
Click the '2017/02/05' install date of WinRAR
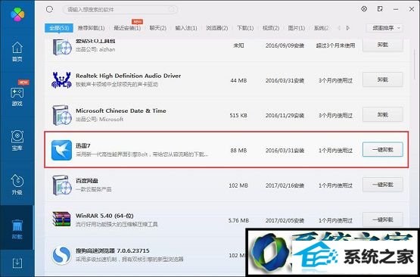pyautogui.click(x=285, y=220)
